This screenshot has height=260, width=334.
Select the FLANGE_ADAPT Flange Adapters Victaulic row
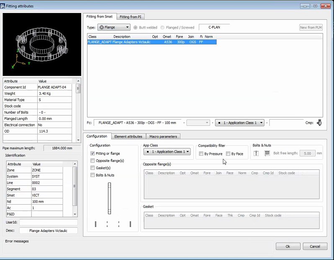[x=152, y=42]
